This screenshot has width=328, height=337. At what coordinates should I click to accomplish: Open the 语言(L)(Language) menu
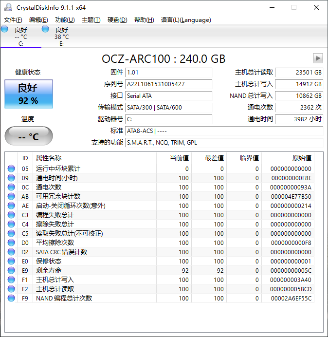point(186,20)
